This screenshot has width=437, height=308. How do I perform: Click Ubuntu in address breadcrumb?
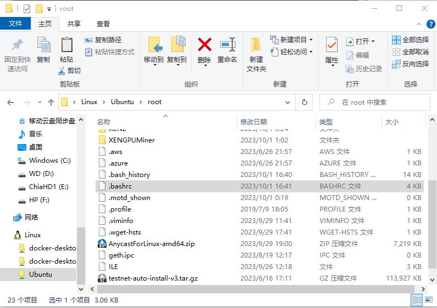(x=122, y=102)
